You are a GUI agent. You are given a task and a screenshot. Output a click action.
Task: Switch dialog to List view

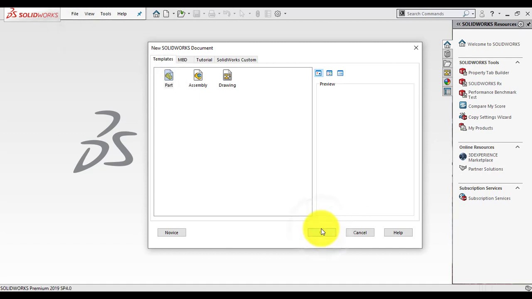coord(329,73)
